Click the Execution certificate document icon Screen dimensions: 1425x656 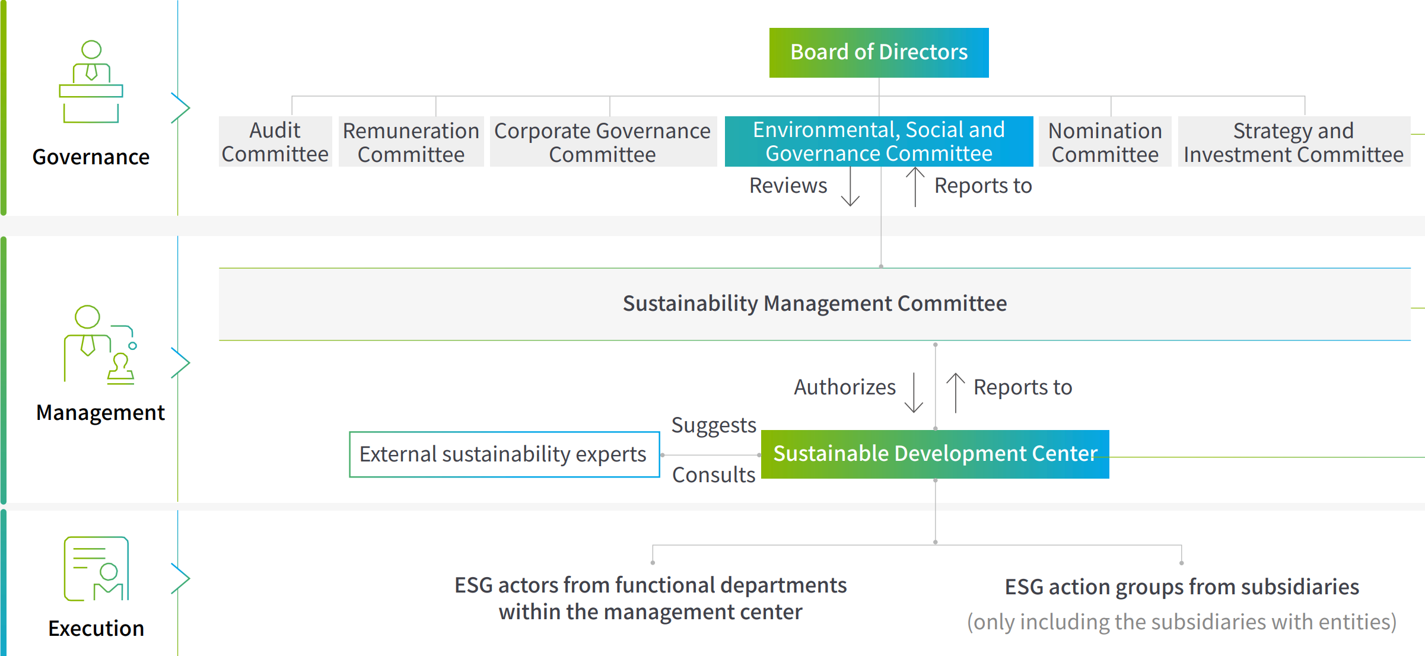pyautogui.click(x=96, y=569)
